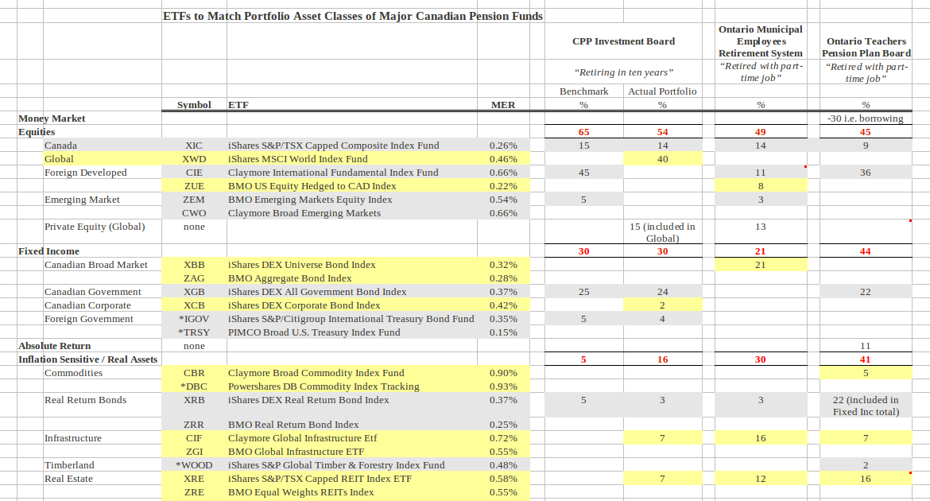
Task: Click the 'CIF' symbol cell
Action: click(194, 438)
